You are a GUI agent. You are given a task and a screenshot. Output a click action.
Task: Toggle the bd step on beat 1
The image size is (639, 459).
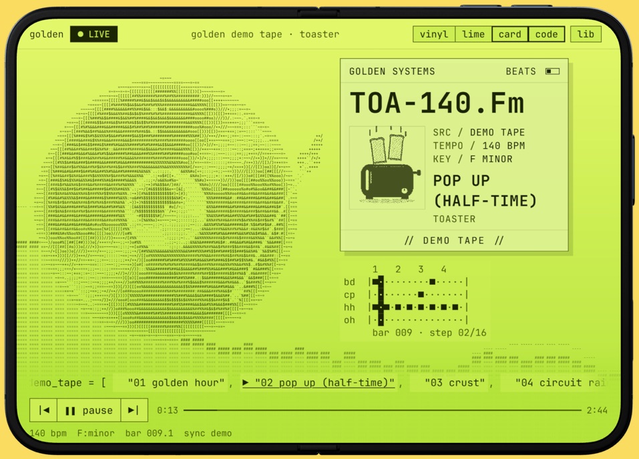tap(375, 282)
